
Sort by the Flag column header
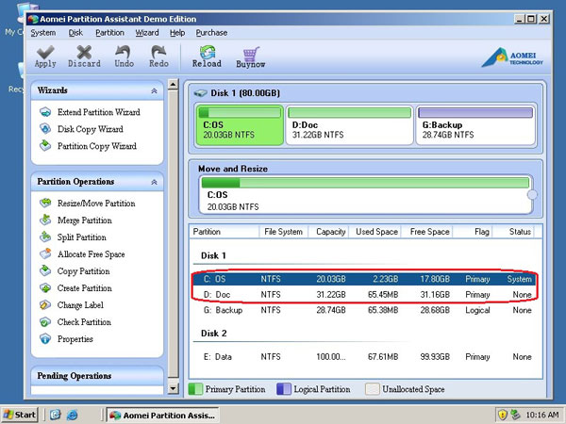(473, 232)
